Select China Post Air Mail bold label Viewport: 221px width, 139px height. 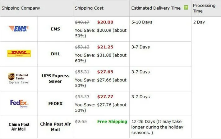(55, 127)
